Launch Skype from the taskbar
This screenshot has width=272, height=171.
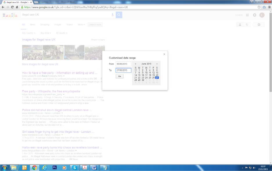74,168
